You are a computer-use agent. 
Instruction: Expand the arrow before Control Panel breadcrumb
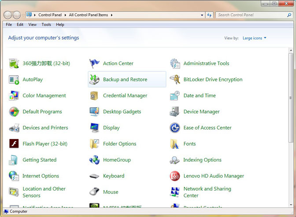35,15
